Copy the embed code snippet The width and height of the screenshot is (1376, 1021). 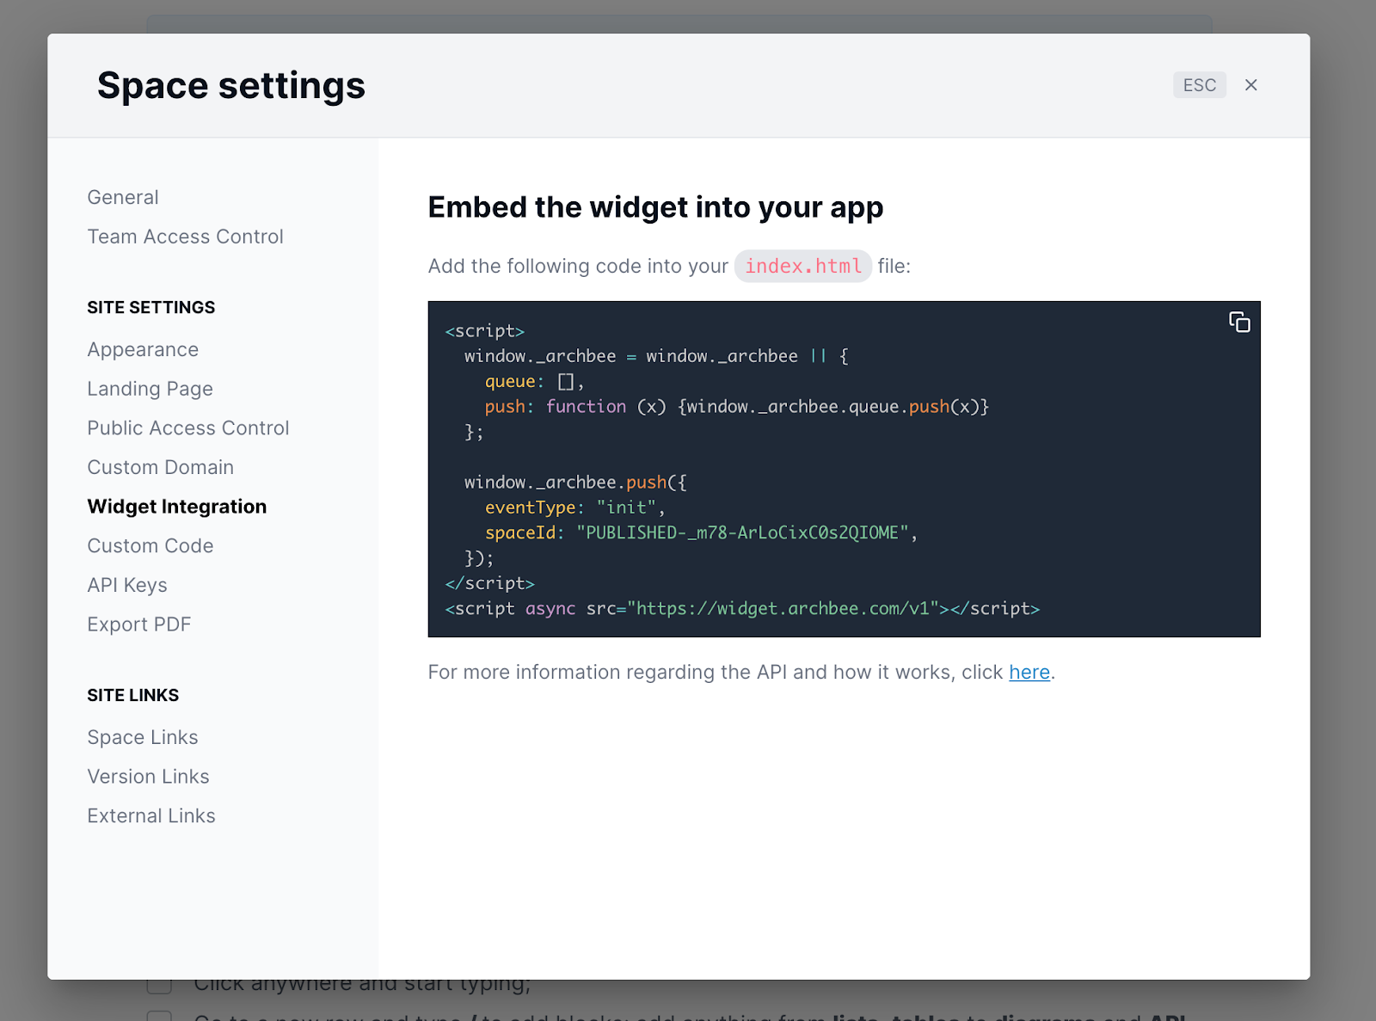tap(1239, 323)
